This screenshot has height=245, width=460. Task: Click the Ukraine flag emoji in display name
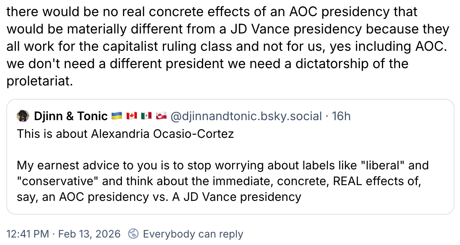117,116
